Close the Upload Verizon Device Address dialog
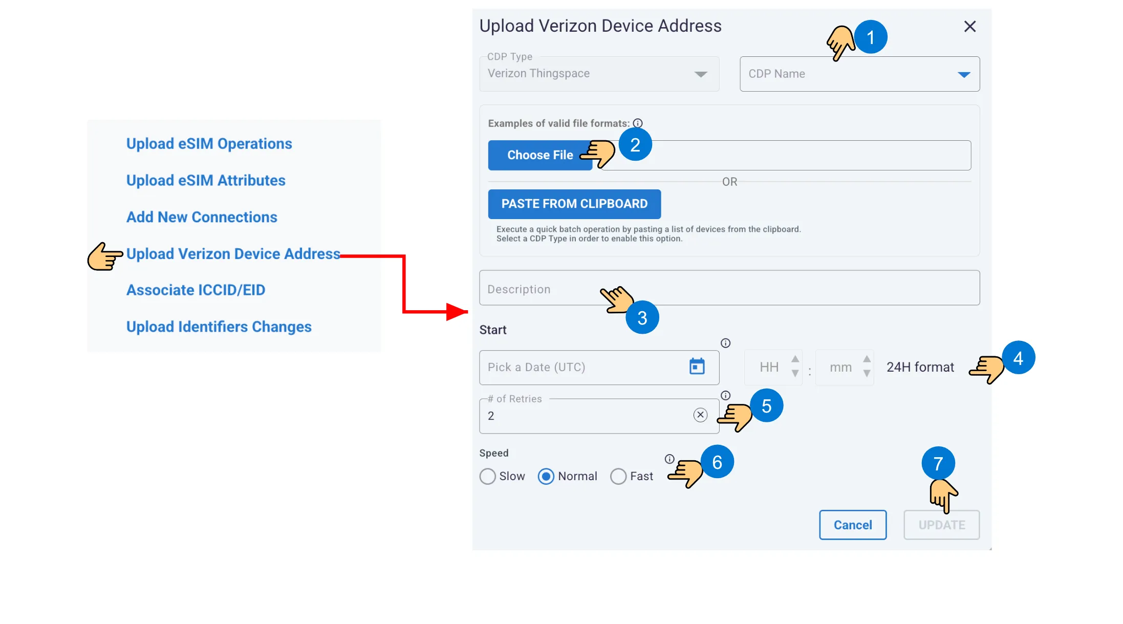Viewport: 1123px width, 624px height. [969, 26]
